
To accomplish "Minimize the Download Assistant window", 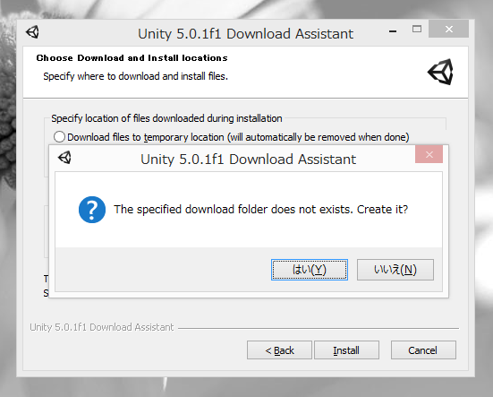I will coord(393,31).
